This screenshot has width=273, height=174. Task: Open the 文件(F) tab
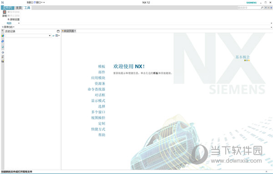(8, 8)
